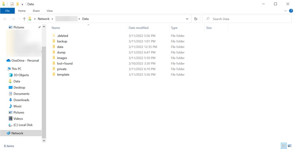Switch to large icons view
The width and height of the screenshot is (294, 149).
(290, 146)
